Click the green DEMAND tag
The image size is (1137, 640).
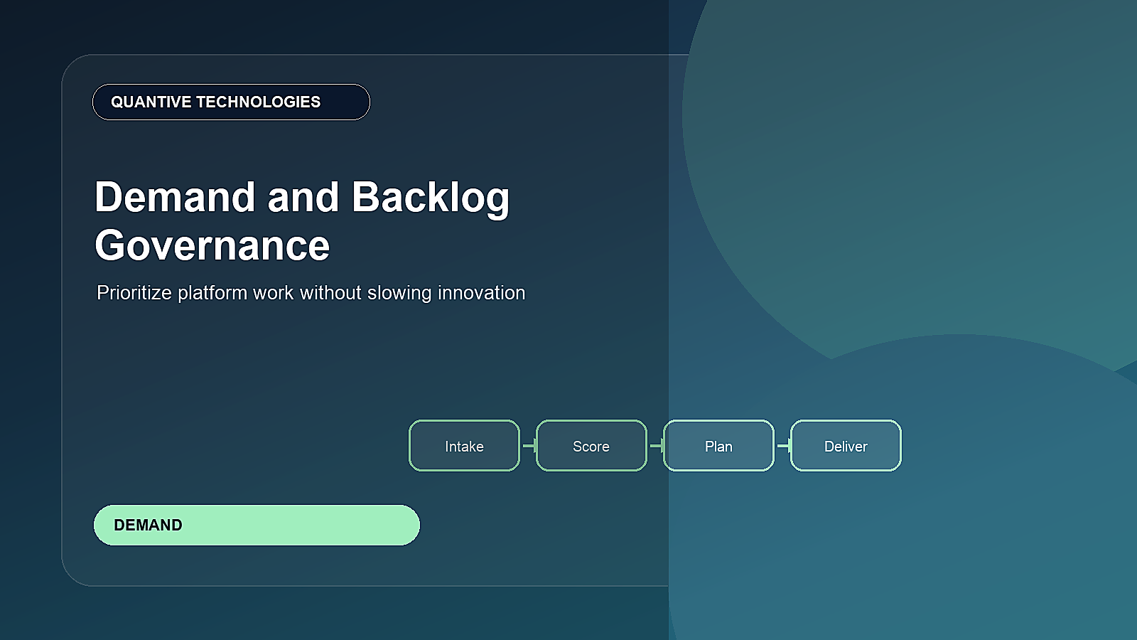257,526
